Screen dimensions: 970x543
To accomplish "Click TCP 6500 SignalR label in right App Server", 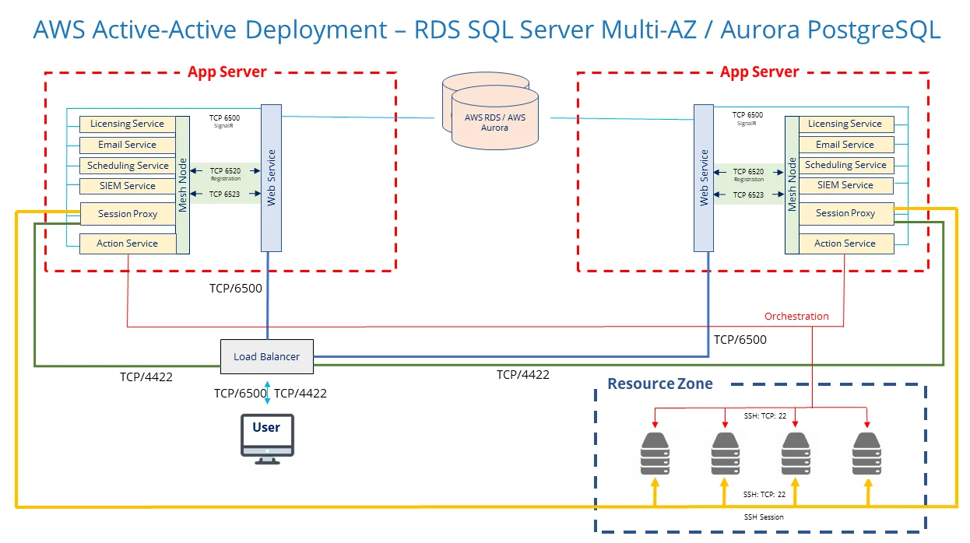I will [748, 117].
